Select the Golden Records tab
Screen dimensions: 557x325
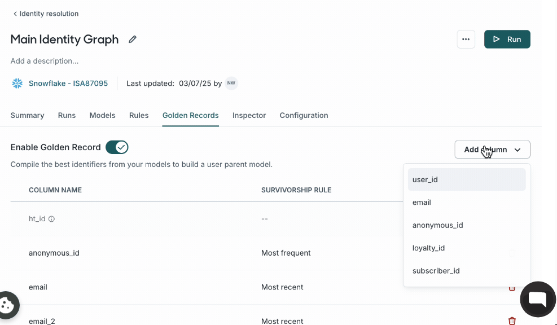click(190, 116)
